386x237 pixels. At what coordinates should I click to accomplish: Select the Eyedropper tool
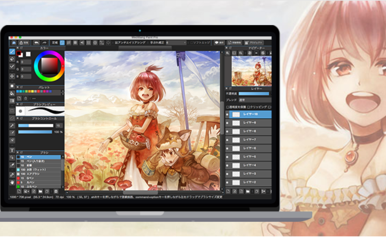pos(12,175)
